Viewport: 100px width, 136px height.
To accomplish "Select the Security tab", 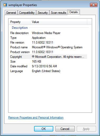I will [43, 13].
